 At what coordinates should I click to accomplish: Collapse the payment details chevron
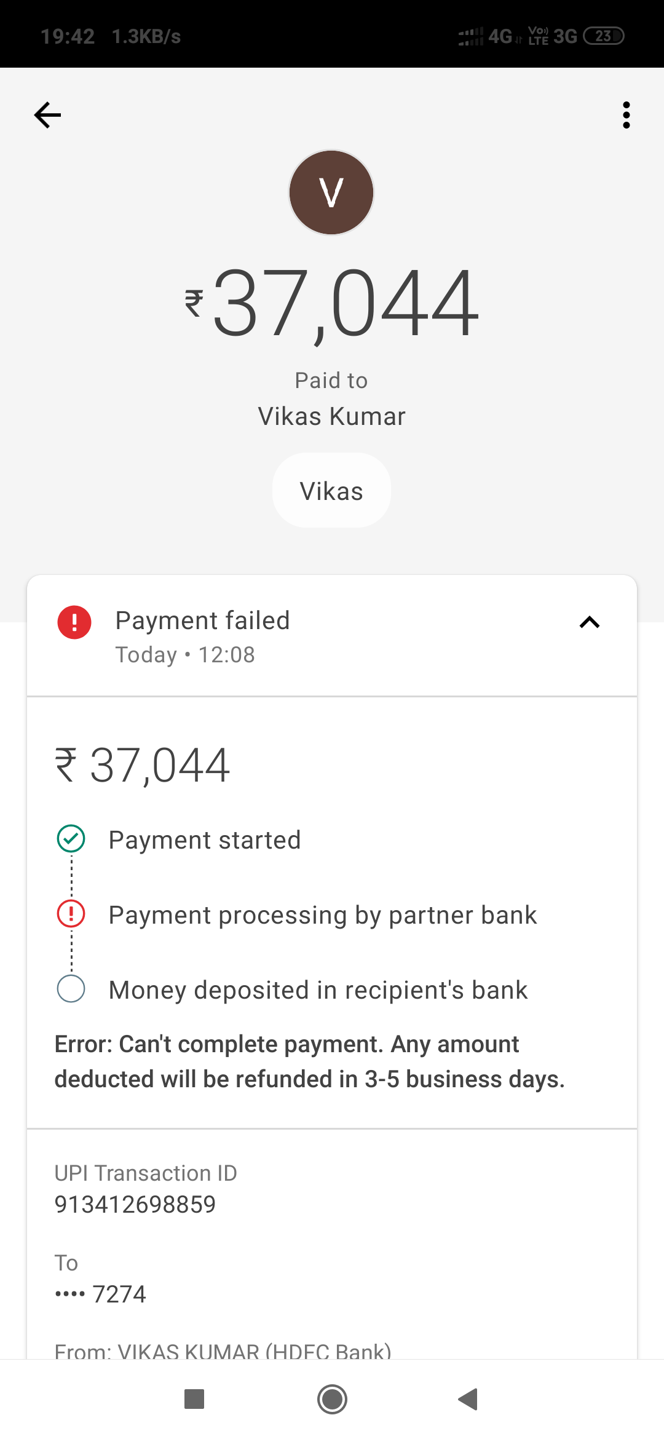pyautogui.click(x=589, y=622)
